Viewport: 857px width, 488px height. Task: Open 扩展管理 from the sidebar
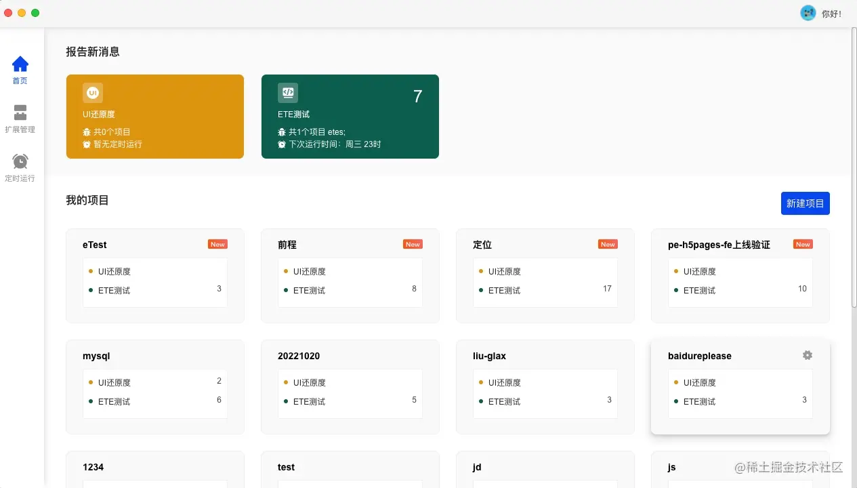tap(20, 113)
